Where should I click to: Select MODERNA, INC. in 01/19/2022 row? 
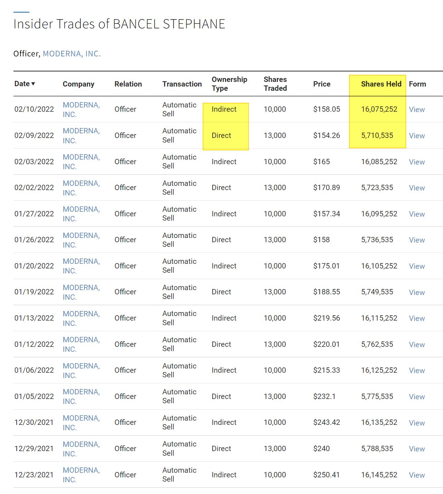81,292
